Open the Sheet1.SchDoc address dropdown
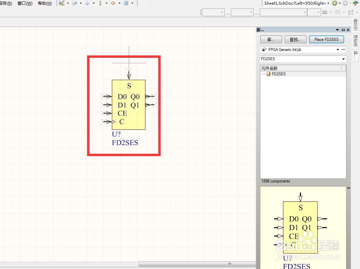Image resolution: width=360 pixels, height=269 pixels. [328, 3]
